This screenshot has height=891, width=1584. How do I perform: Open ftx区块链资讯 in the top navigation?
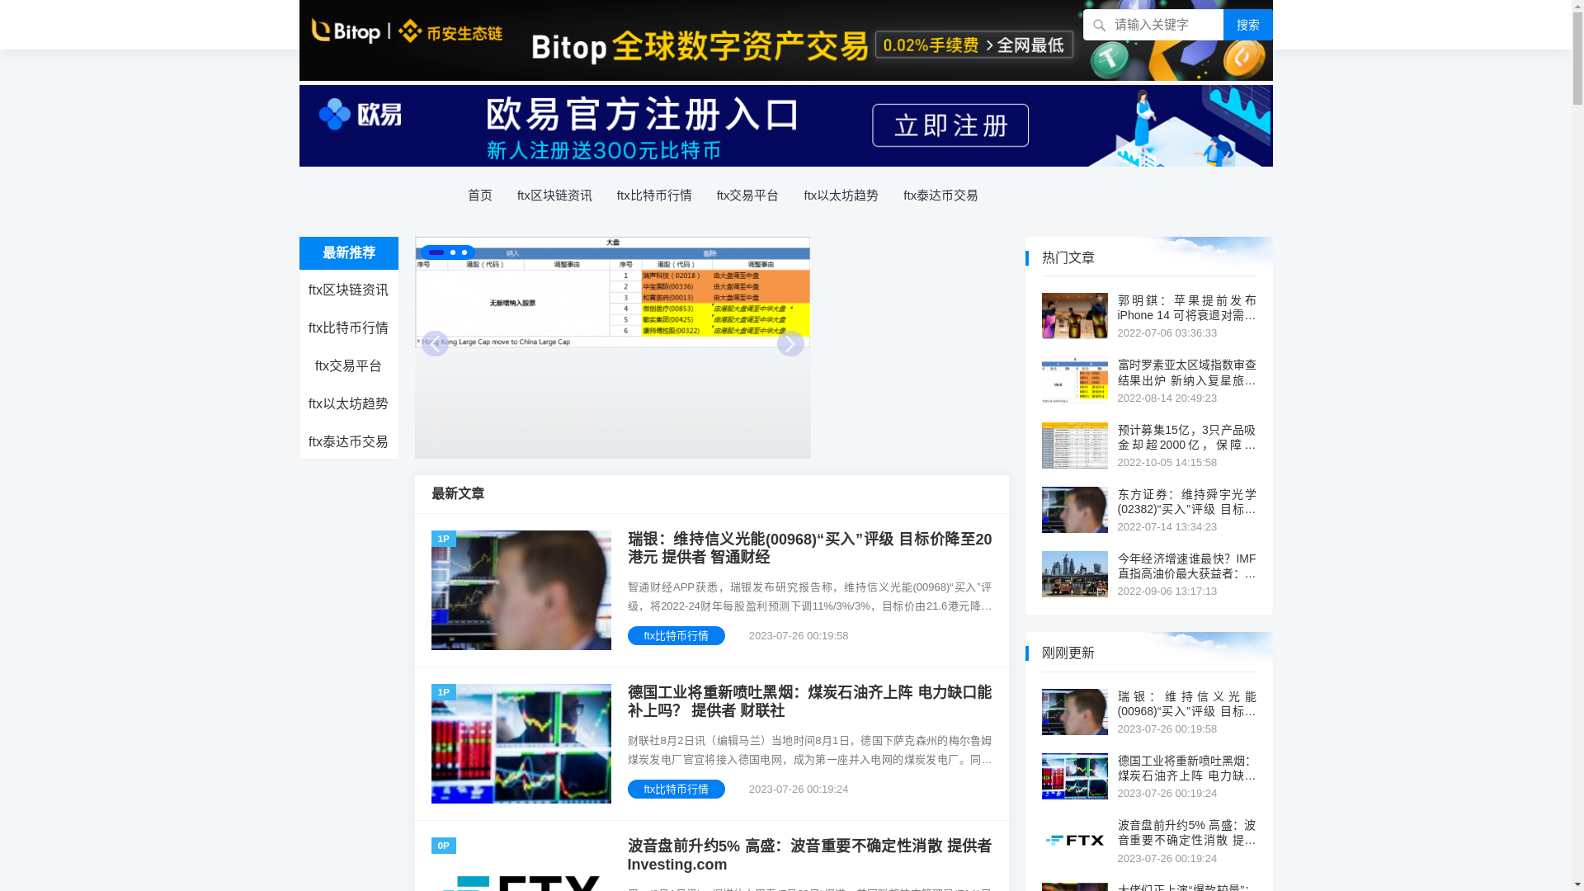tap(554, 196)
